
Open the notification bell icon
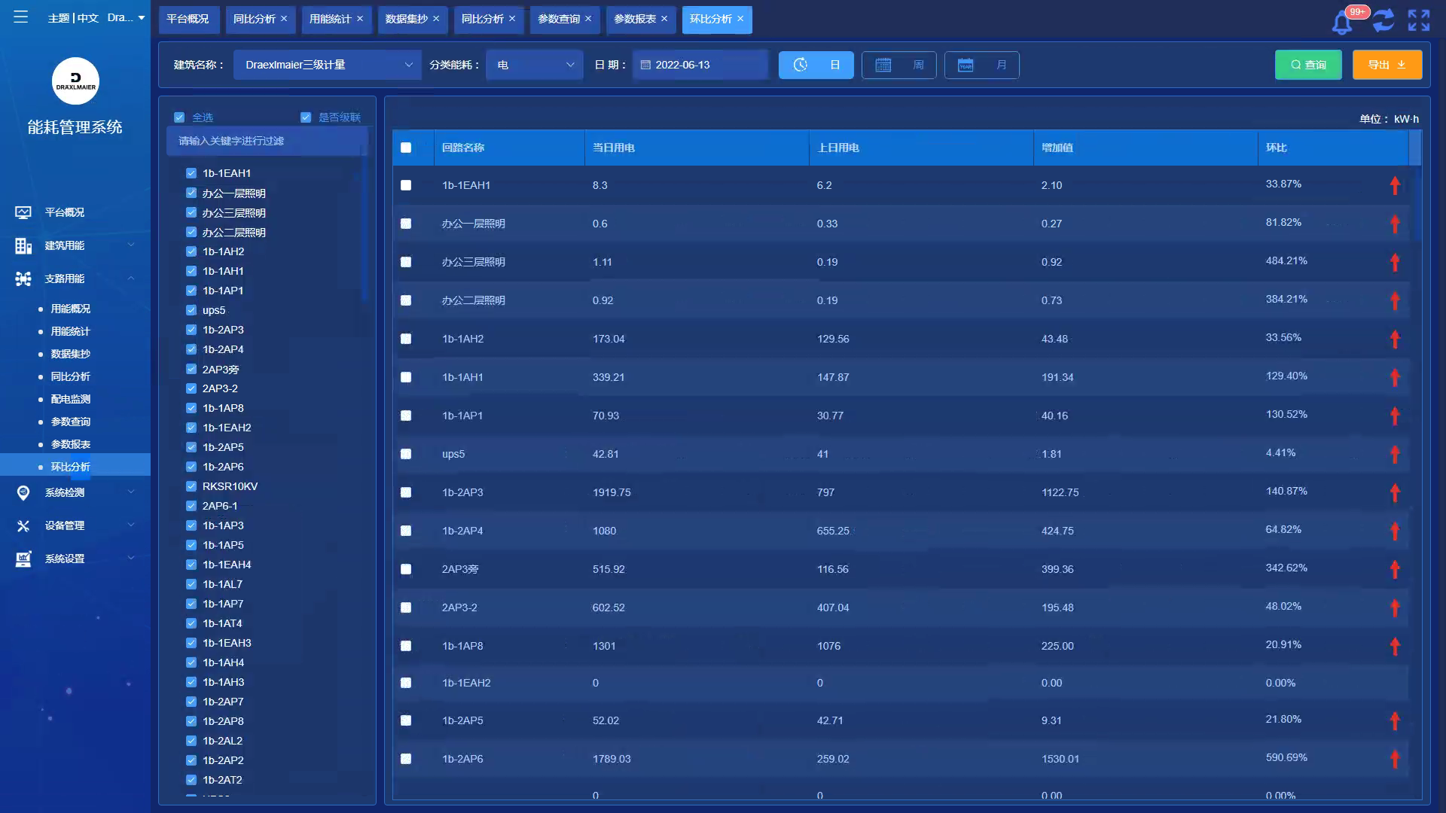(1342, 22)
